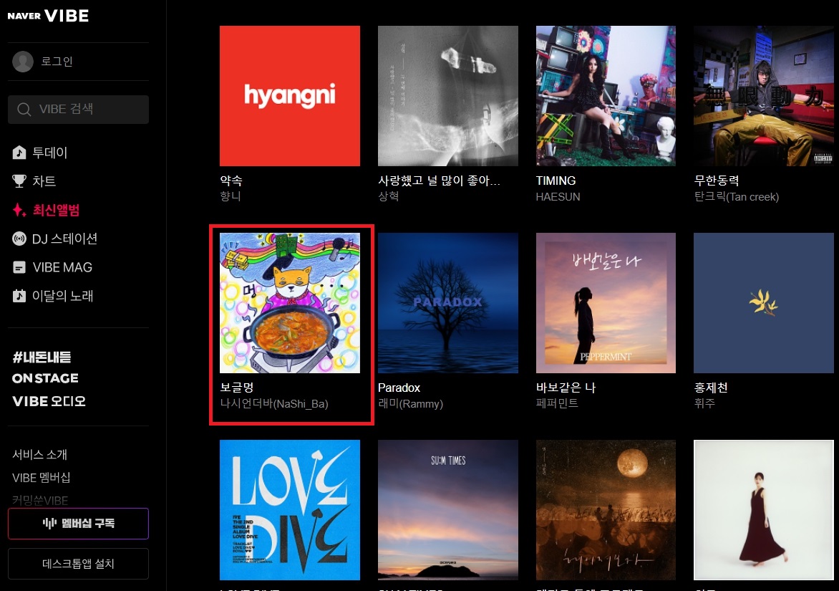Click the album title 홍제천

(x=711, y=388)
